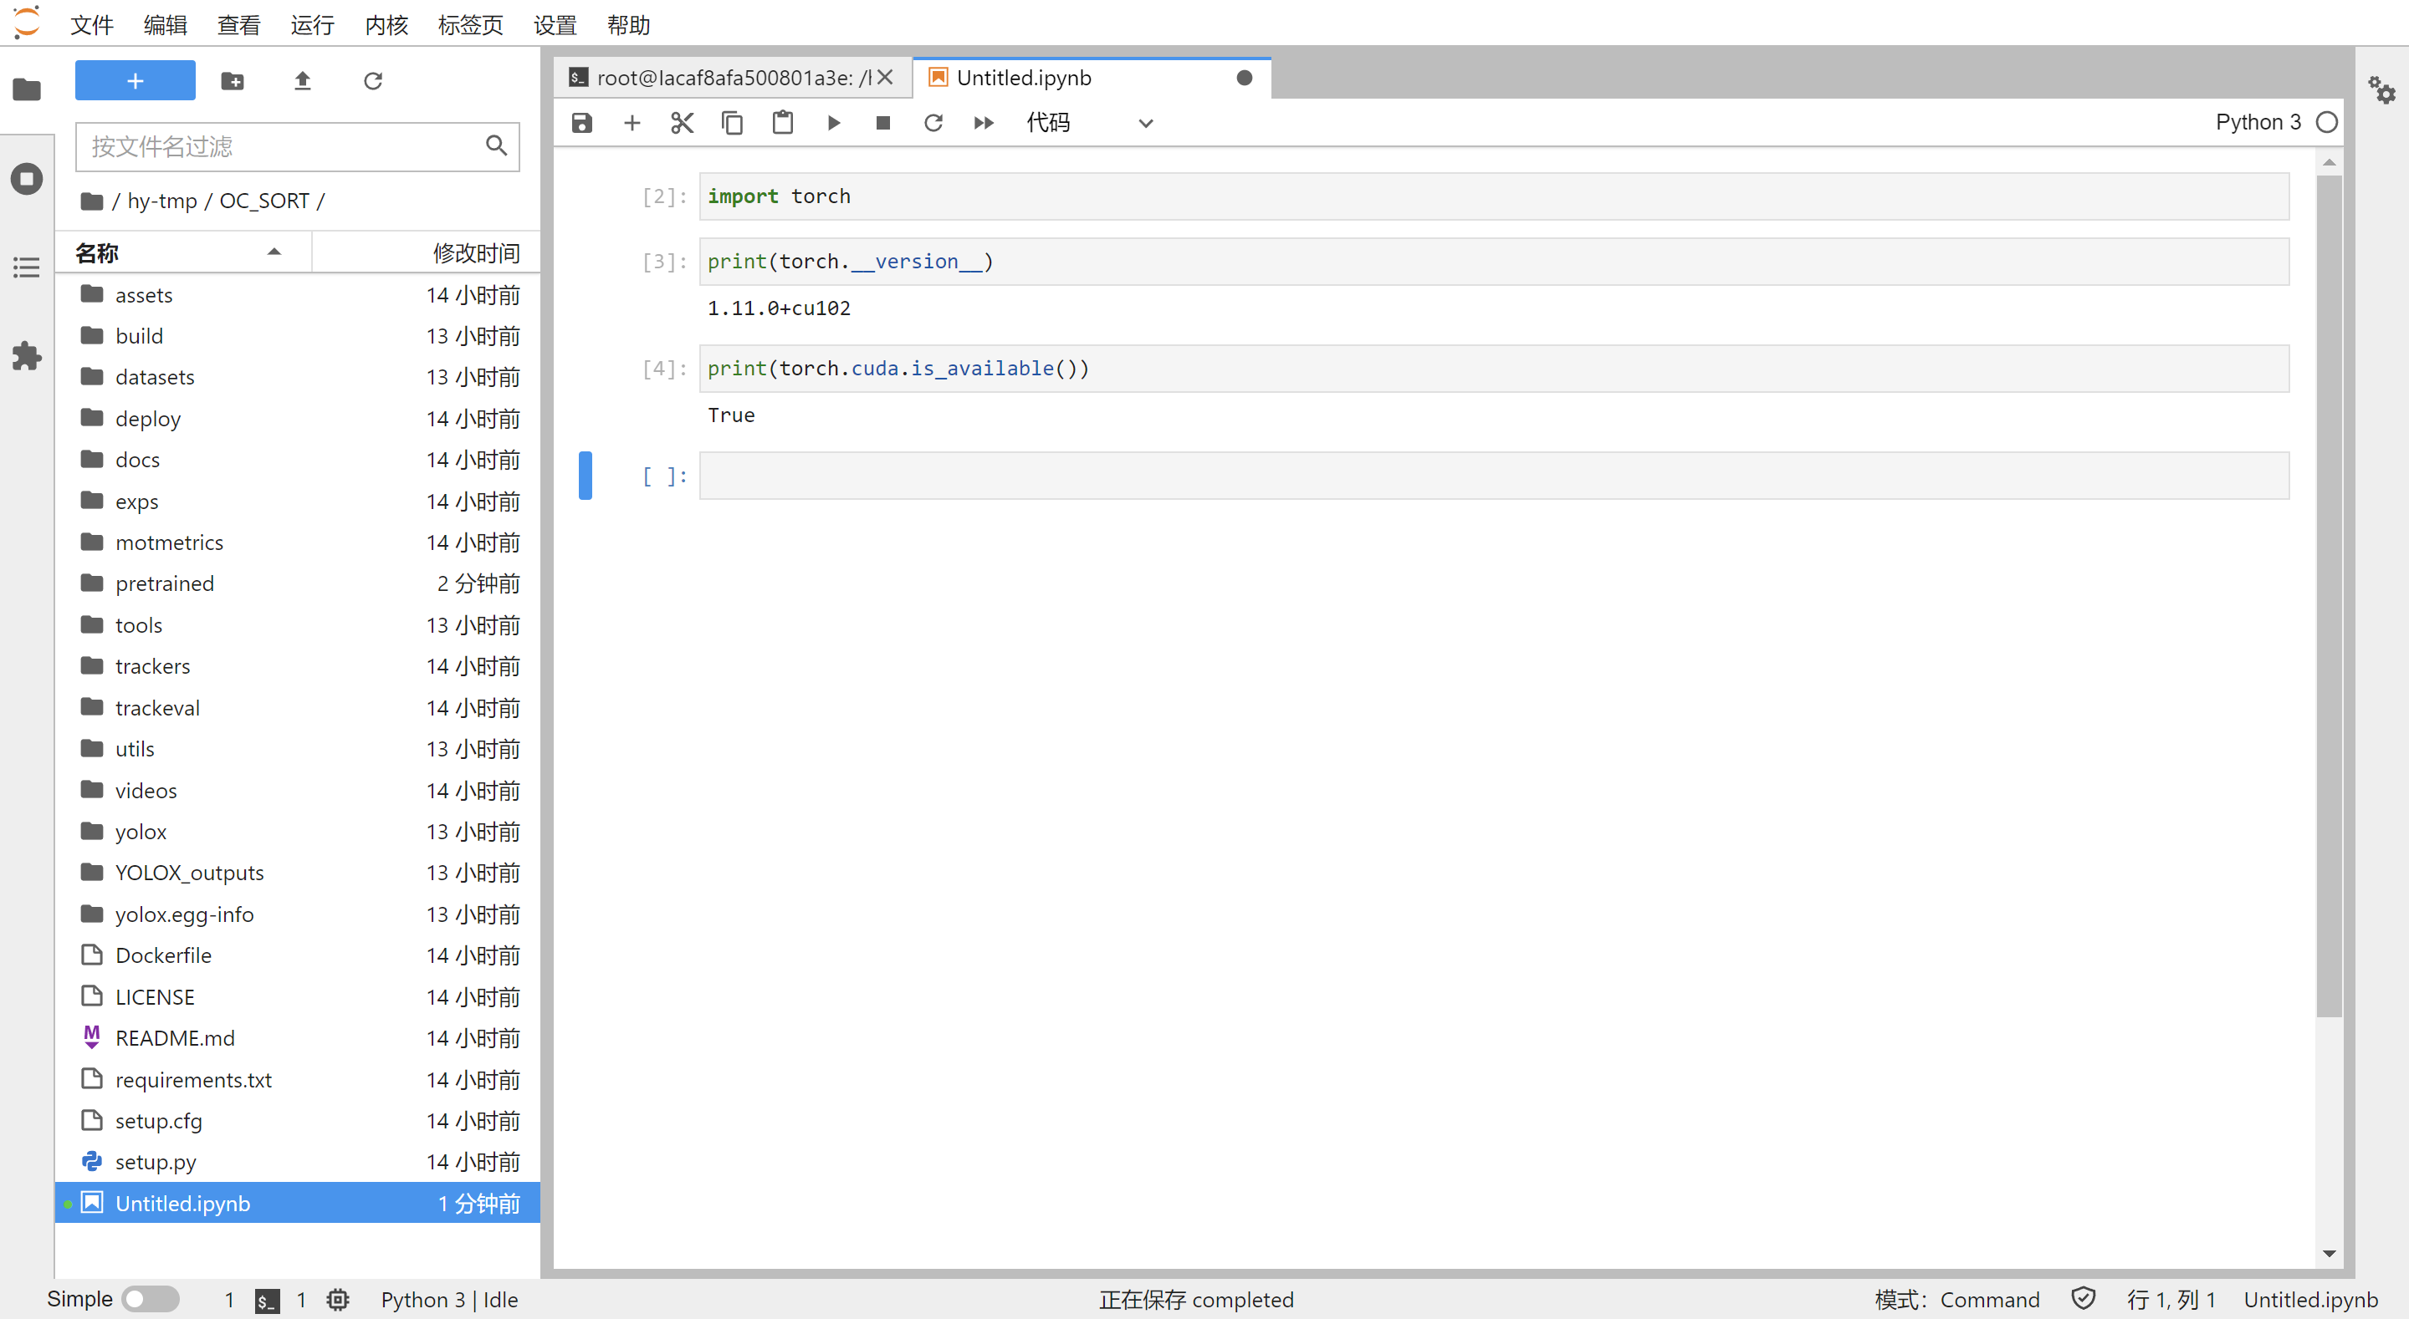
Task: Expand the notebook toolbar chevron
Action: pos(1144,123)
